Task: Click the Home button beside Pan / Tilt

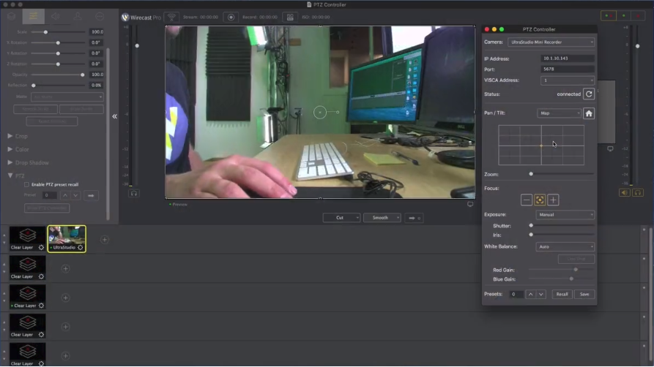Action: (x=589, y=113)
